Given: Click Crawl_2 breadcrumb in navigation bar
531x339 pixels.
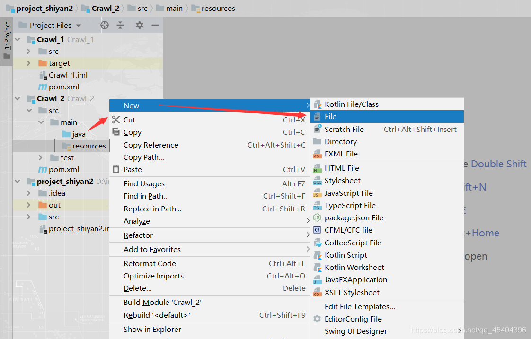Looking at the screenshot, I should click(101, 9).
